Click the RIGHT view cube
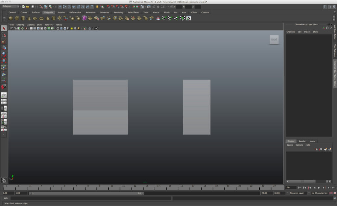 point(274,40)
